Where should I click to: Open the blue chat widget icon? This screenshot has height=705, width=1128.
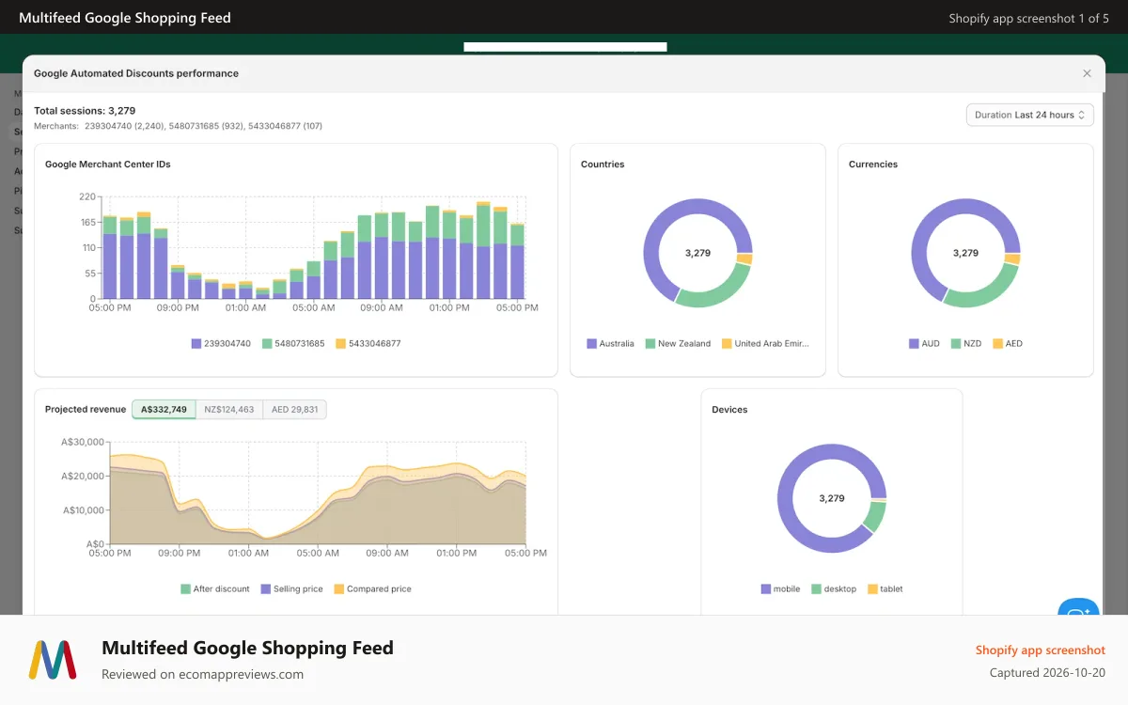(1078, 609)
